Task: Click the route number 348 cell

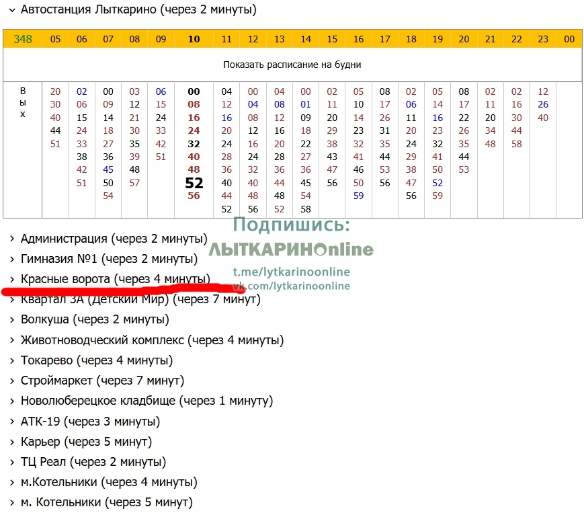Action: [x=23, y=39]
